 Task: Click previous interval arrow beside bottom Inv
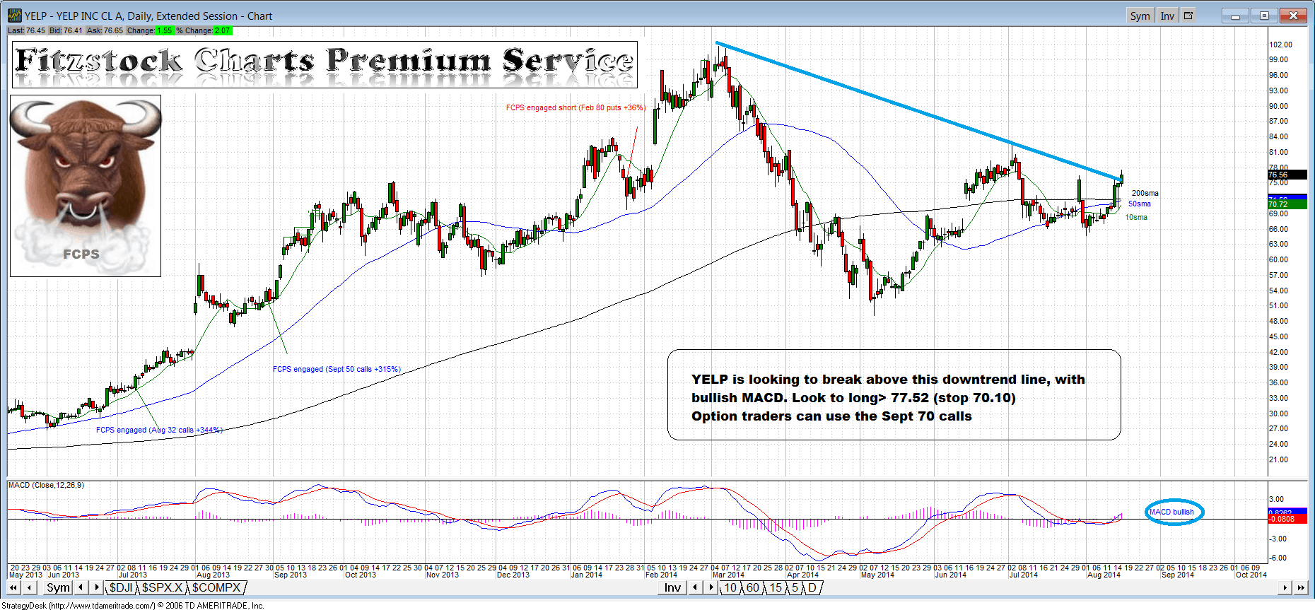695,587
